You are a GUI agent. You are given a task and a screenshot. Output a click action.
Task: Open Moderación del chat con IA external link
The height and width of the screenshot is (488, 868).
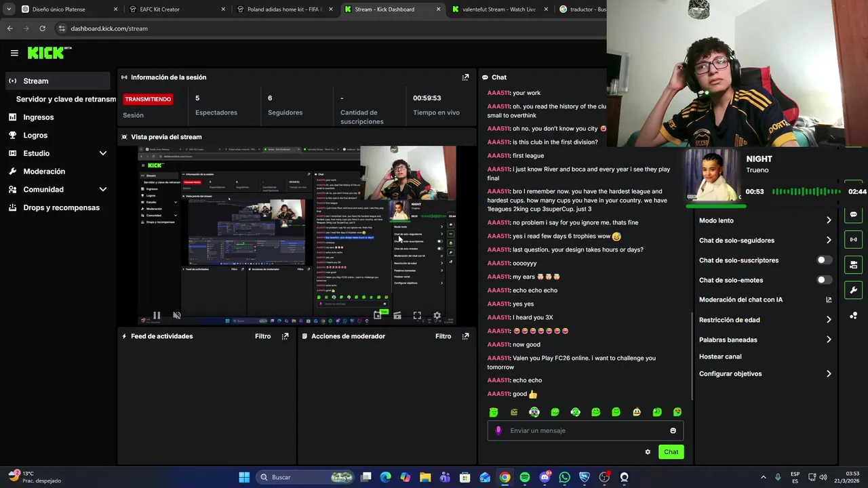click(x=829, y=300)
